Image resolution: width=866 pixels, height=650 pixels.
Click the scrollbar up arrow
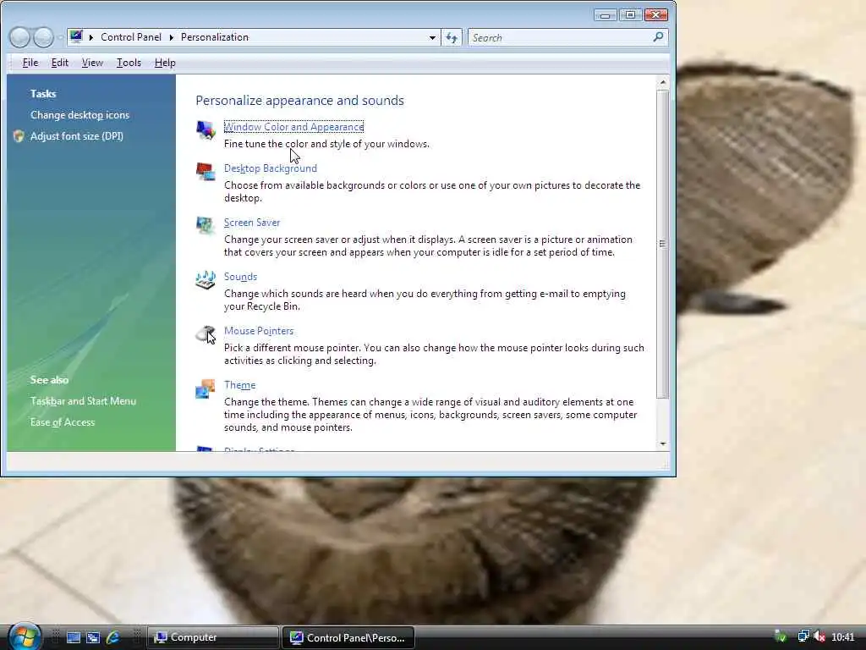(x=662, y=82)
